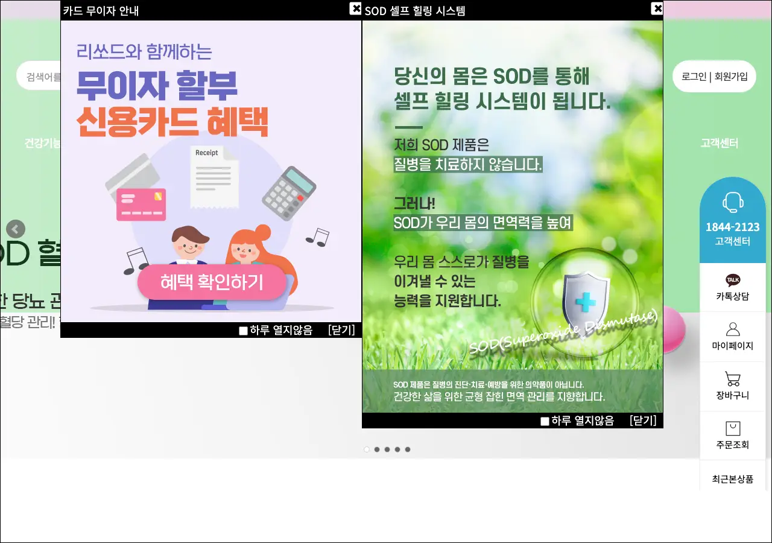Open 최근본상품 recently viewed items

click(732, 479)
